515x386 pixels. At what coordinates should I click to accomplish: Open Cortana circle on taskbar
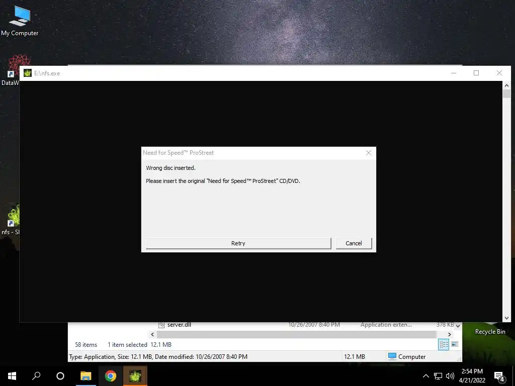point(60,376)
